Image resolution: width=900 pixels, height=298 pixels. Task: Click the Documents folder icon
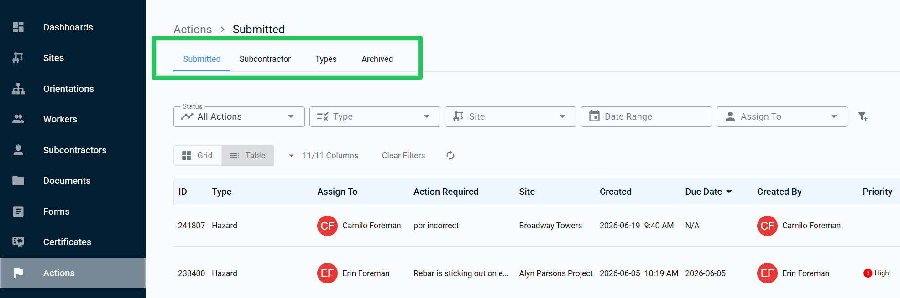pos(18,181)
